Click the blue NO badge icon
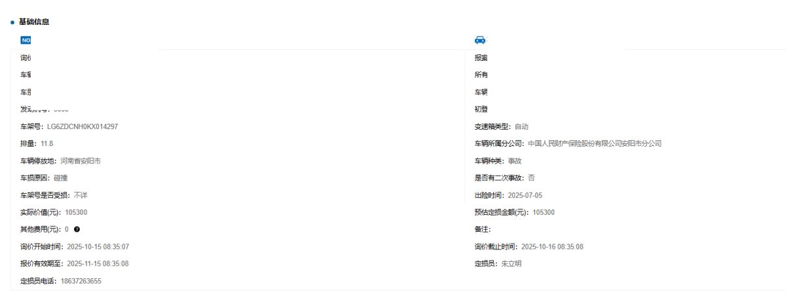The height and width of the screenshot is (292, 786). (26, 40)
